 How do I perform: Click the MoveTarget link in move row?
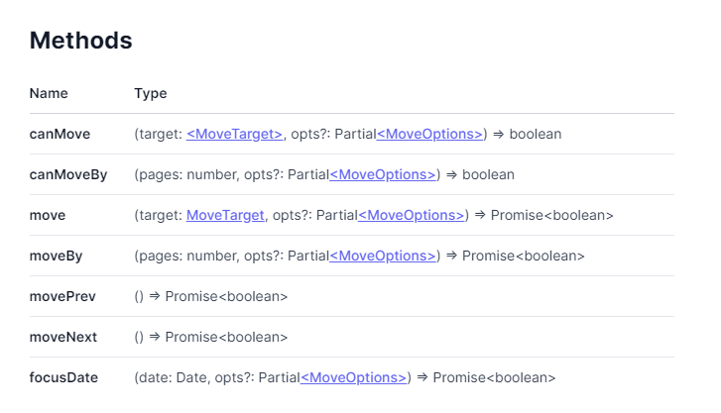pos(225,215)
